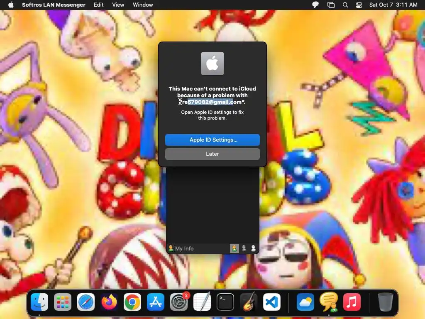Open Apple ID Settings from the dialog
425x319 pixels.
(212, 140)
